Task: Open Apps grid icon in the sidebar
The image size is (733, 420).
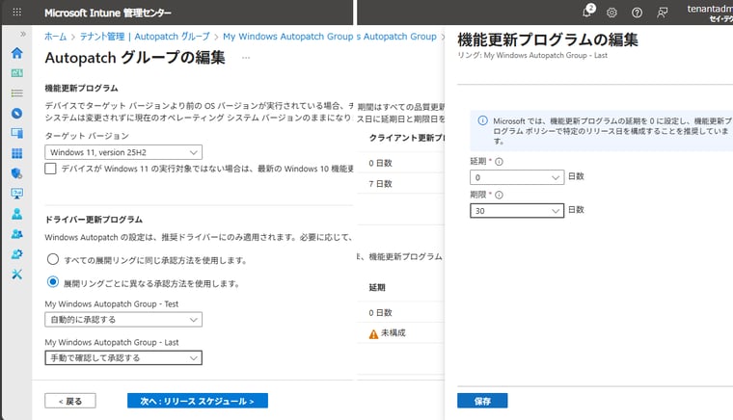Action: 16,153
